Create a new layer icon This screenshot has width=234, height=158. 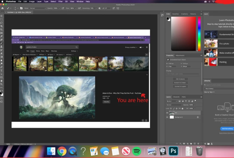click(x=194, y=144)
